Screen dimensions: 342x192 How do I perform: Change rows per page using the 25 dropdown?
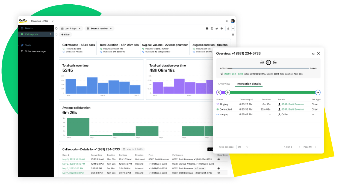243,147
